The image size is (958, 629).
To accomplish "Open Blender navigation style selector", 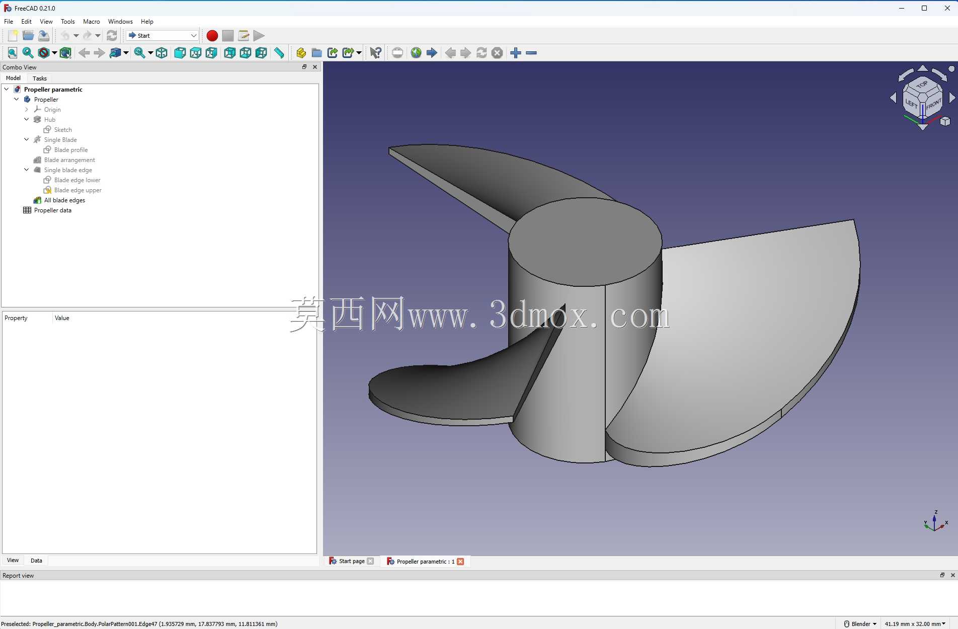I will coord(860,624).
